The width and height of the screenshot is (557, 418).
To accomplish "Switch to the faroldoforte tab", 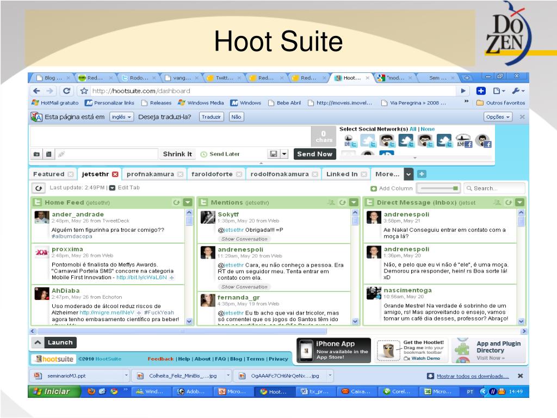I will coord(212,174).
